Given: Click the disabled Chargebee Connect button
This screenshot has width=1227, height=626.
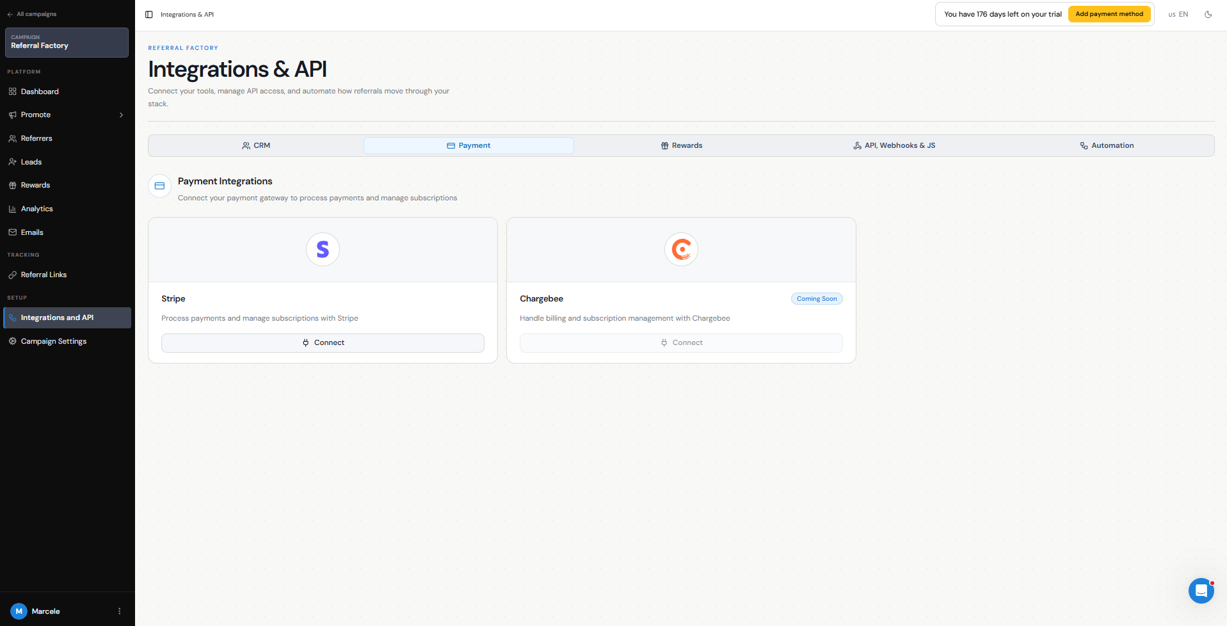Looking at the screenshot, I should [x=681, y=343].
